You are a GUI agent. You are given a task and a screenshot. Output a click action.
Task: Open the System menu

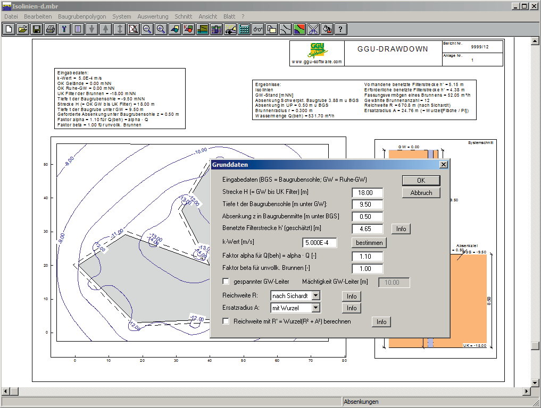(x=122, y=16)
